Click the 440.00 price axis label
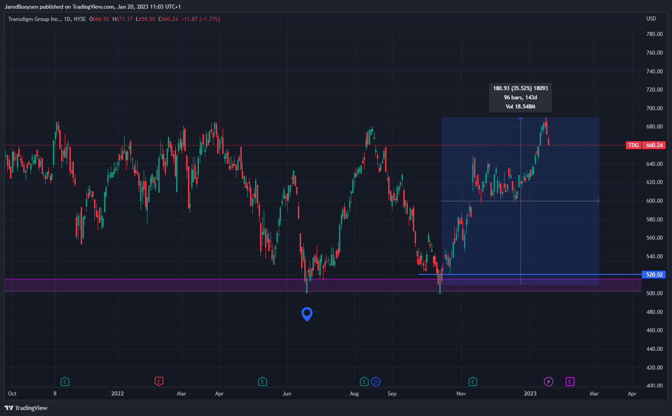The width and height of the screenshot is (672, 416). pos(654,349)
